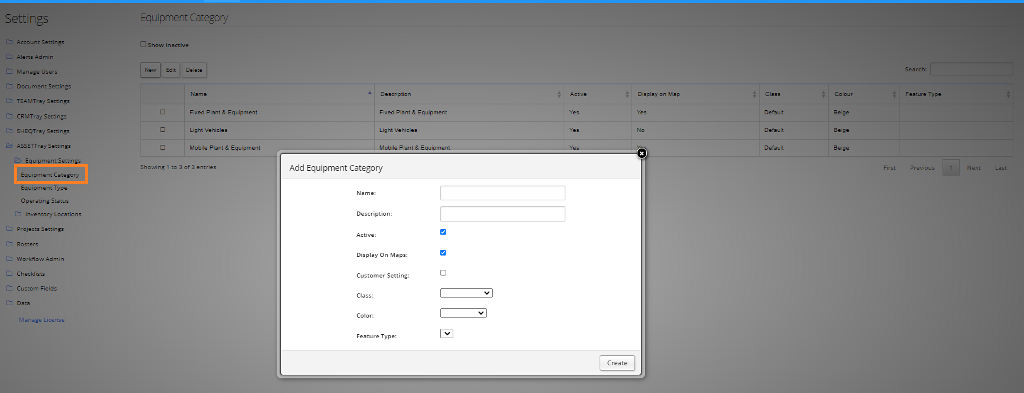Sort by Display on Map arrows

coord(754,94)
